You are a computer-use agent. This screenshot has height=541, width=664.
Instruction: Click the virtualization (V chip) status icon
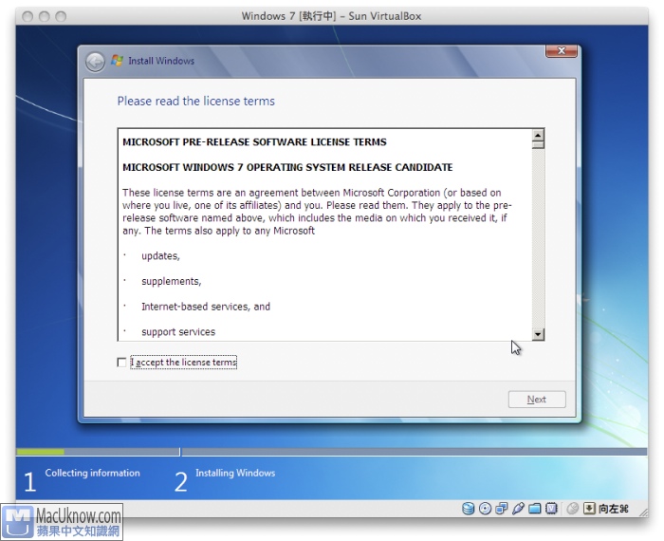click(551, 509)
